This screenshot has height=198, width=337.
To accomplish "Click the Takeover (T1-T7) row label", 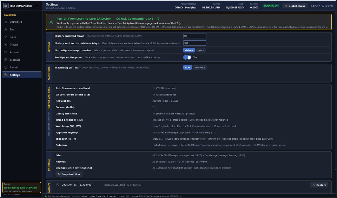I will tap(66, 139).
